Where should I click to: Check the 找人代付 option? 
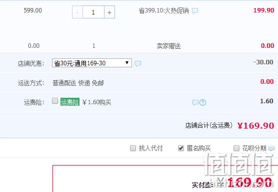click(133, 148)
